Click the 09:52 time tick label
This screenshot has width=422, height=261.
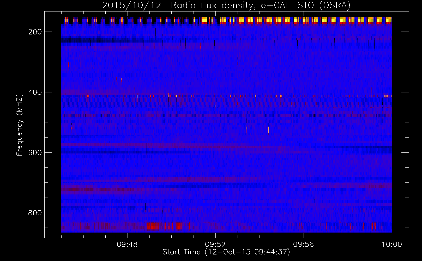(x=215, y=245)
